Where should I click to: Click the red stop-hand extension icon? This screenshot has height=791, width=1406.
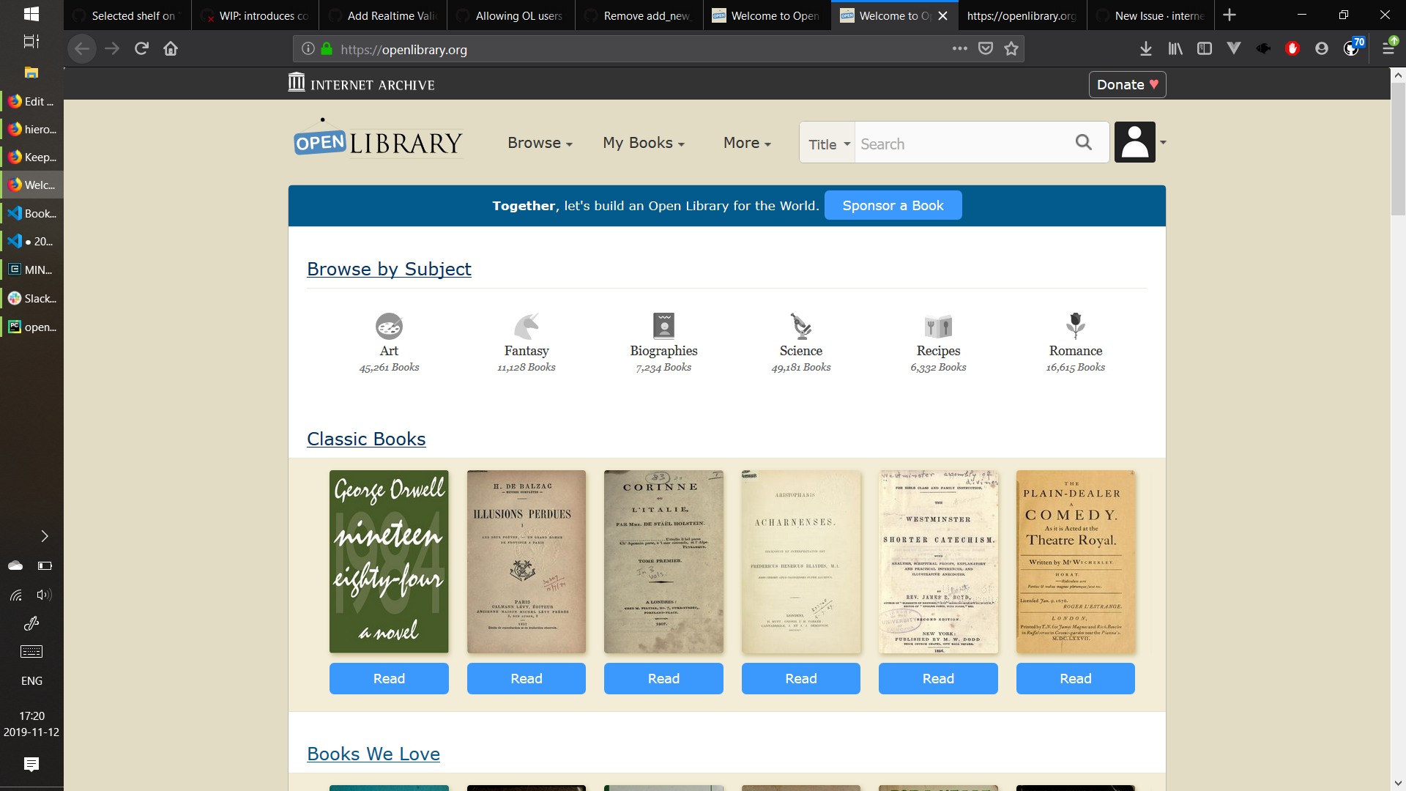point(1292,49)
